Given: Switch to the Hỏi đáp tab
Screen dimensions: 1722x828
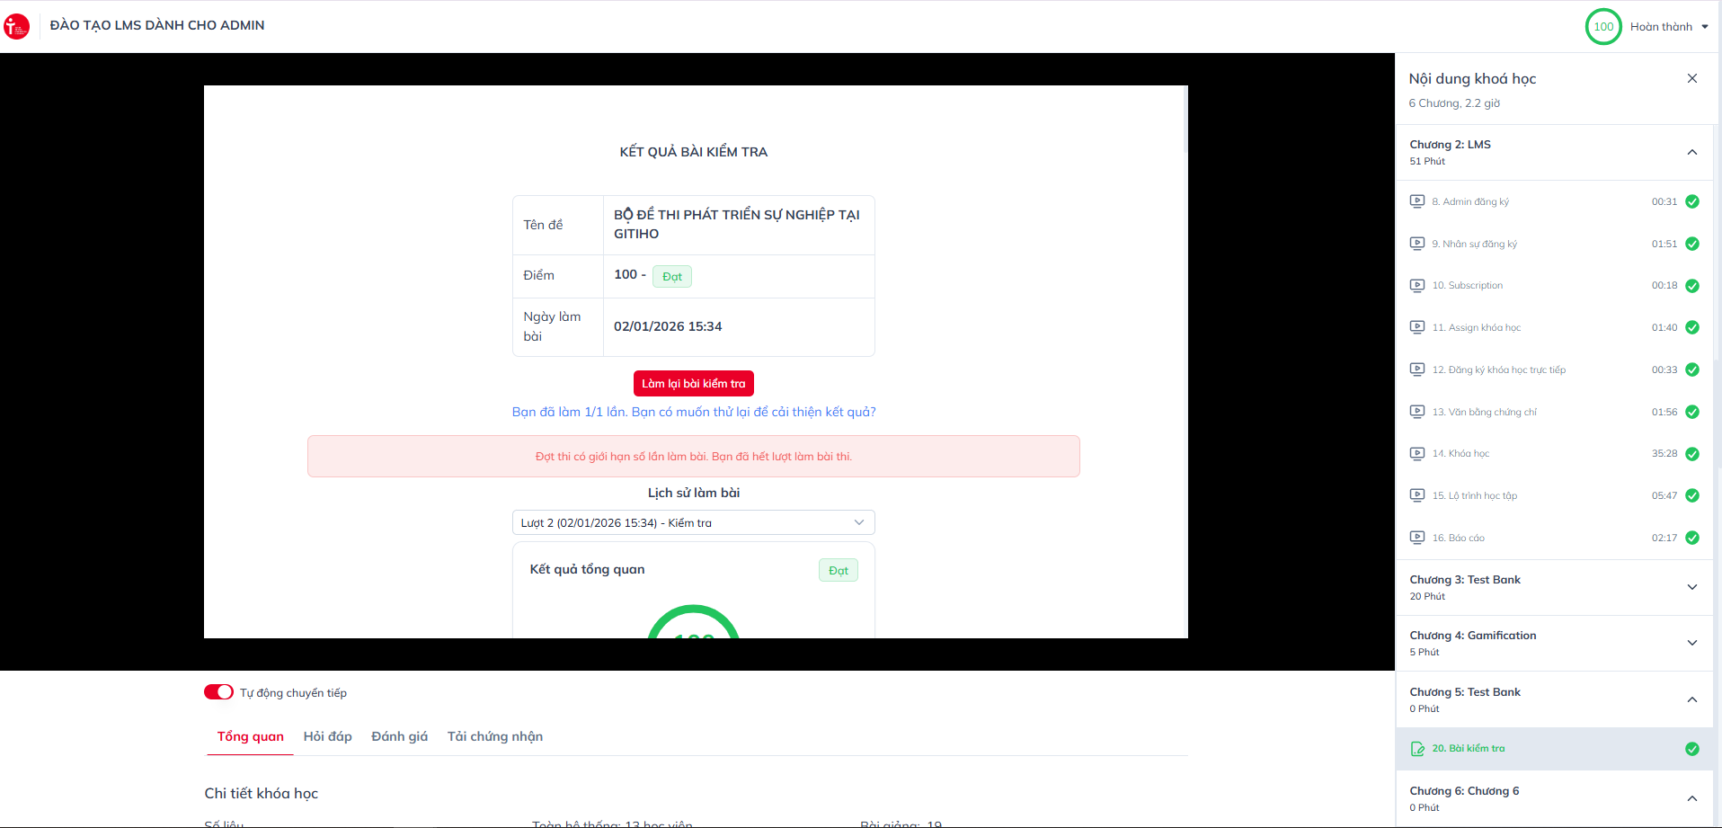Looking at the screenshot, I should (327, 736).
